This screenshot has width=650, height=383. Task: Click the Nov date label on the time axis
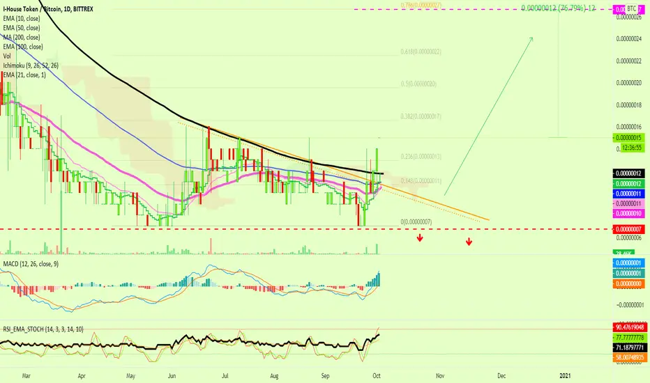click(x=440, y=376)
